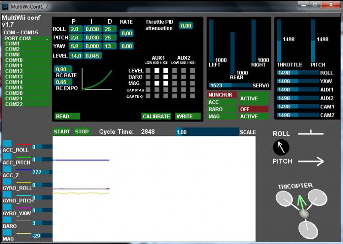The width and height of the screenshot is (343, 244).
Task: Click the MAG ACTIVE status indicator
Action: [253, 116]
